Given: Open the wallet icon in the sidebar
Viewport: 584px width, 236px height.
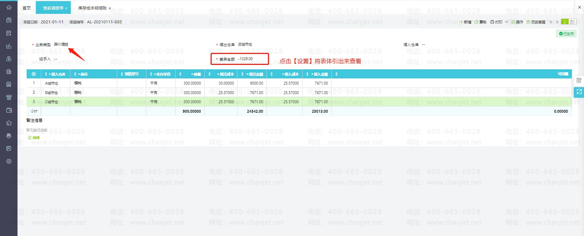Looking at the screenshot, I should 9,110.
